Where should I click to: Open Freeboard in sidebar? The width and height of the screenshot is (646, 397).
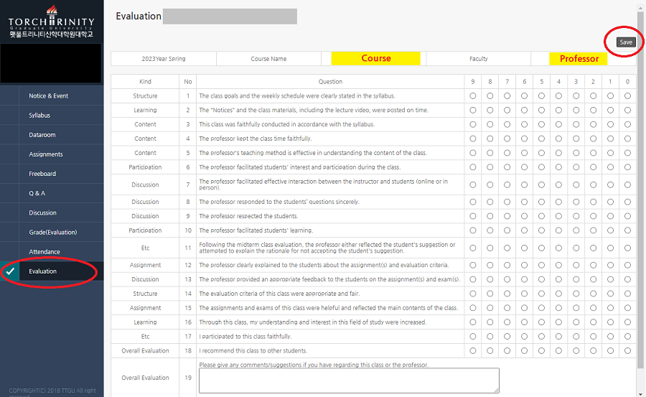[42, 174]
